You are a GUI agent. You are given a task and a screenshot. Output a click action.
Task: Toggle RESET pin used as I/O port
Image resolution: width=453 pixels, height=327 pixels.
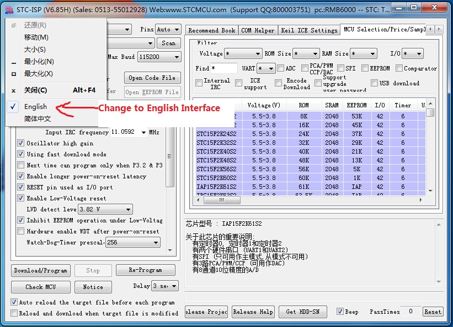21,187
